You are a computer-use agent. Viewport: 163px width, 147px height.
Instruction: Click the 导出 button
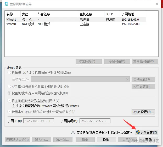[63, 140]
